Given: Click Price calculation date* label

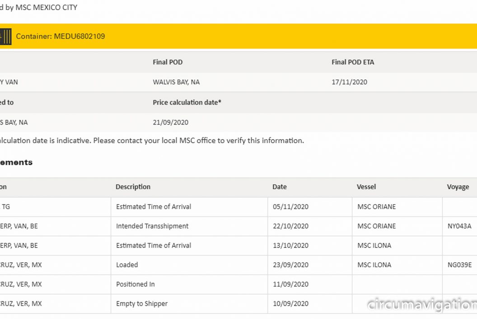Looking at the screenshot, I should point(187,102).
